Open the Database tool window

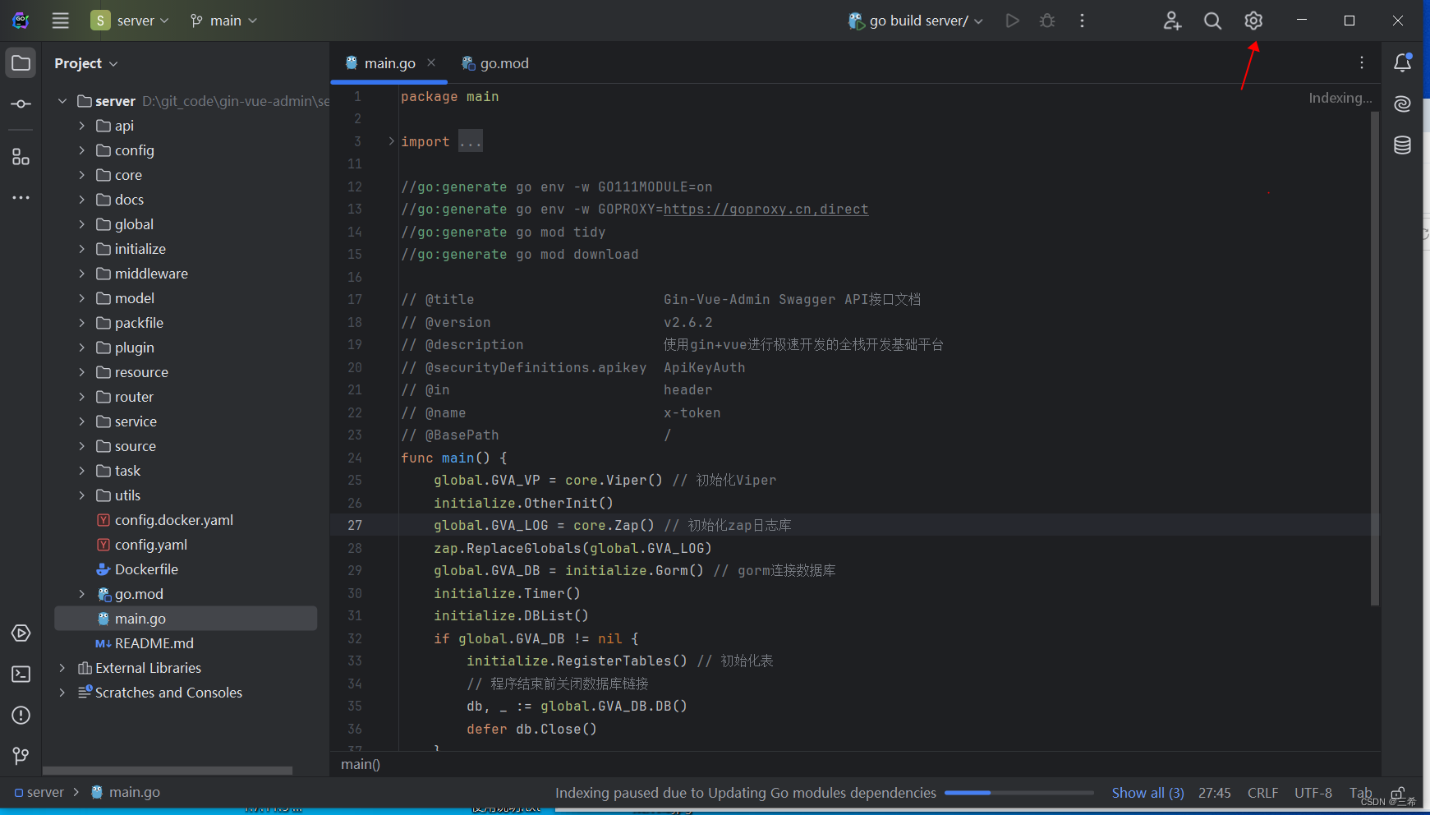1402,145
